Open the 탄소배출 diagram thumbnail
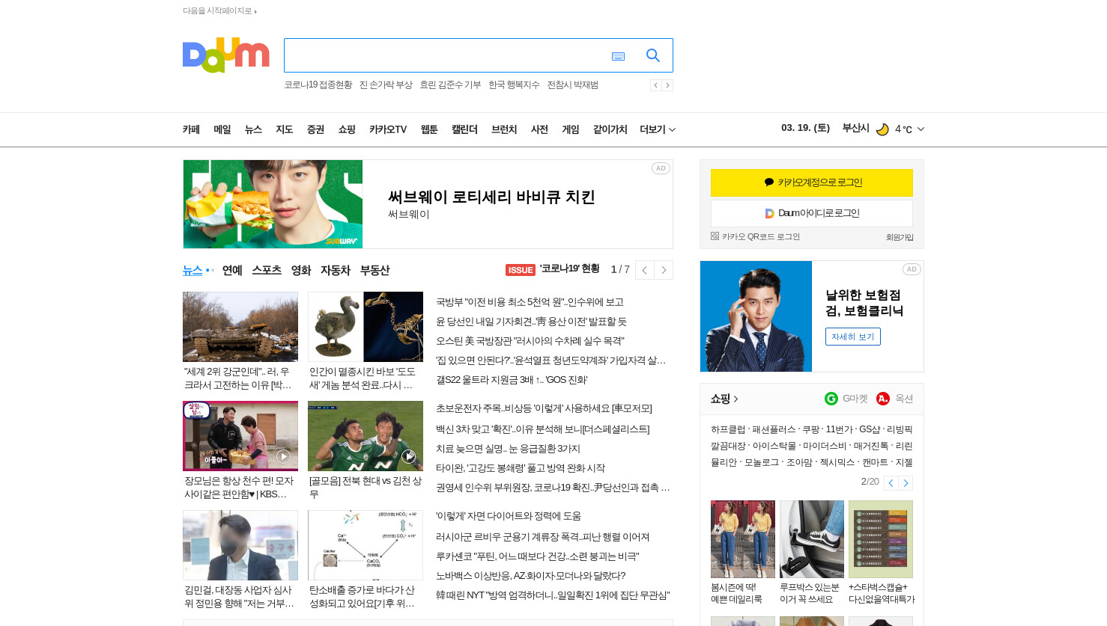Screen dimensions: 1107x626 click(366, 545)
